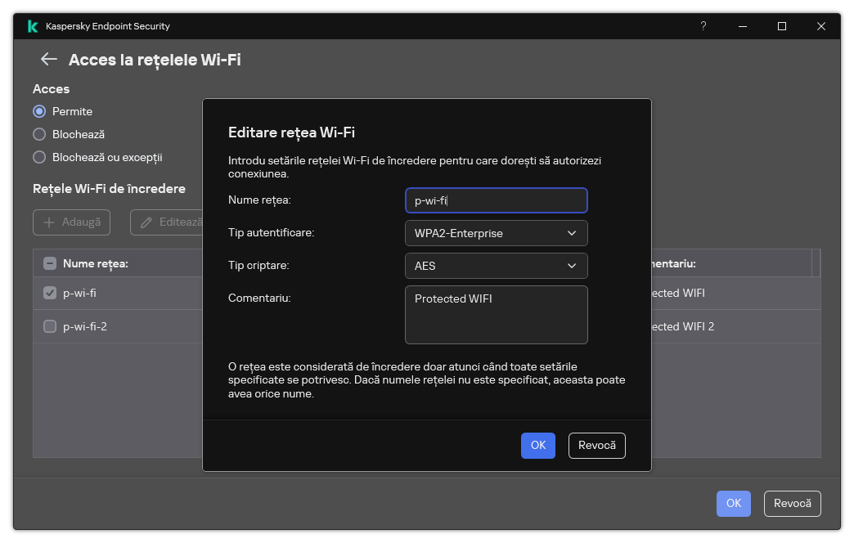Confirm network edits with the dialog OK button

[537, 446]
